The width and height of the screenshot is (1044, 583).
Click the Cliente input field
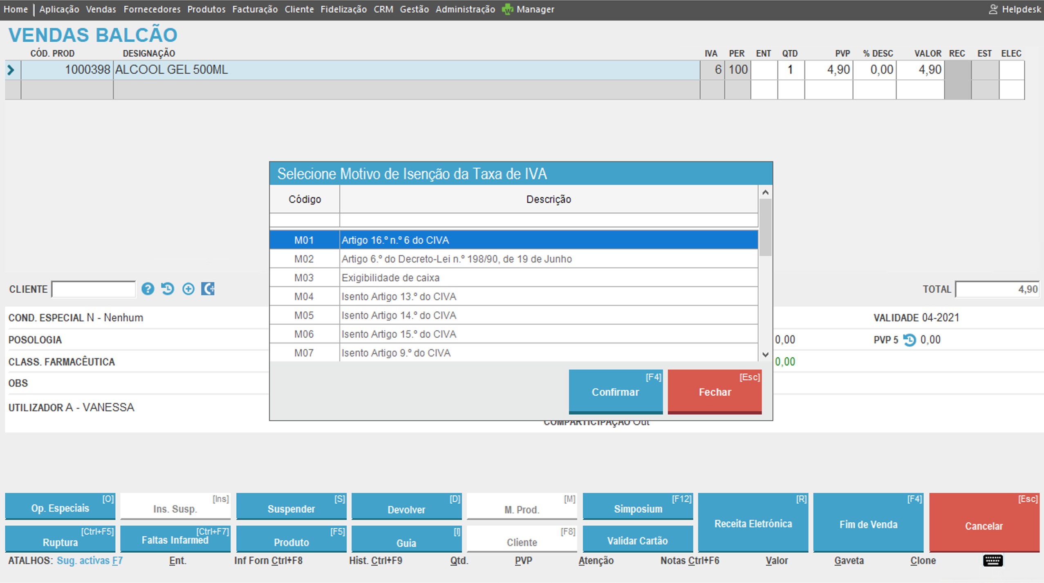94,289
